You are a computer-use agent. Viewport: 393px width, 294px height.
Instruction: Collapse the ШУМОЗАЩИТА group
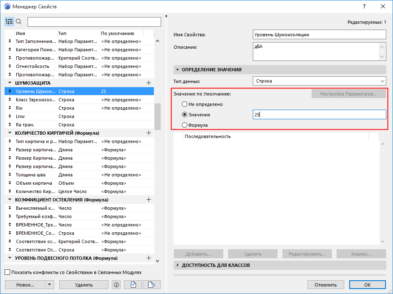click(10, 83)
